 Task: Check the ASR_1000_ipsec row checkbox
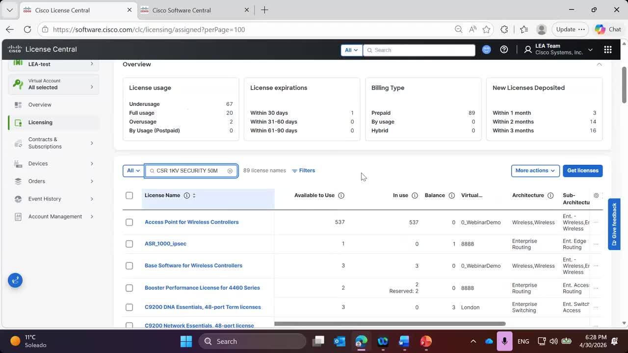[129, 244]
